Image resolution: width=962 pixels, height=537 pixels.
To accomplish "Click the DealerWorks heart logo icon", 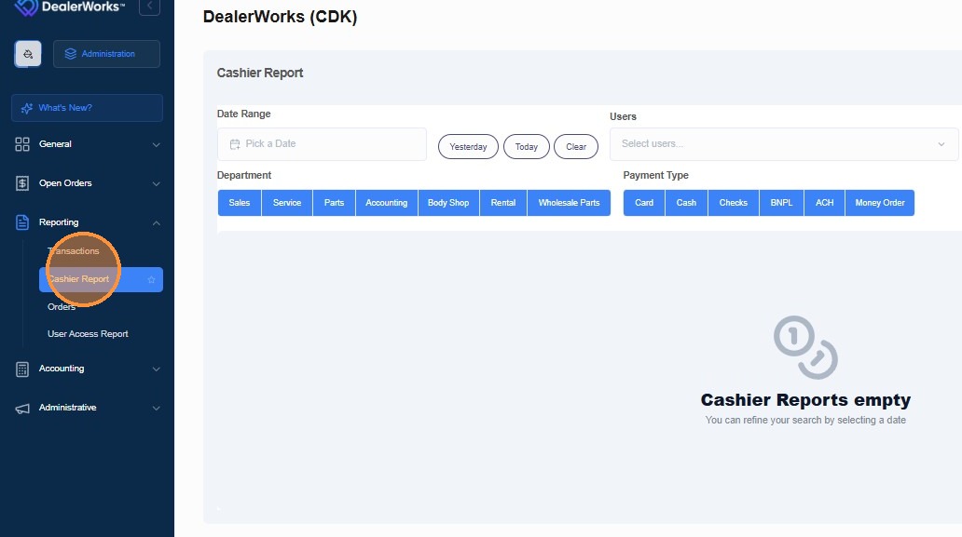I will (26, 7).
